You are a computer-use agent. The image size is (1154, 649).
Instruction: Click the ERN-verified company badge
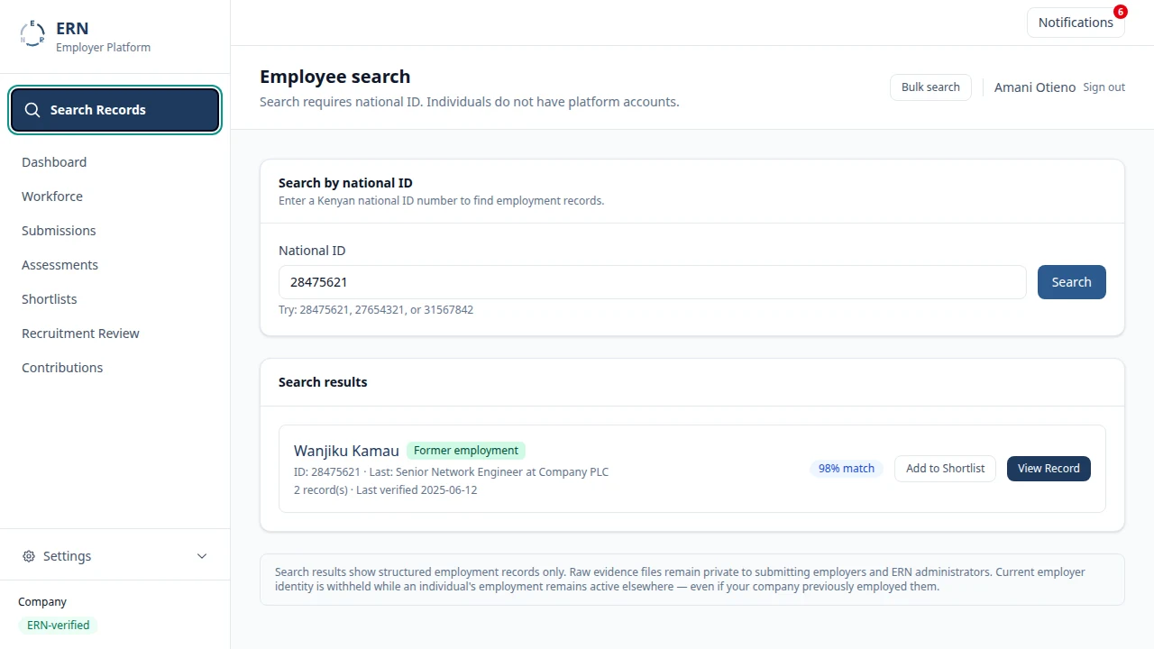point(58,625)
